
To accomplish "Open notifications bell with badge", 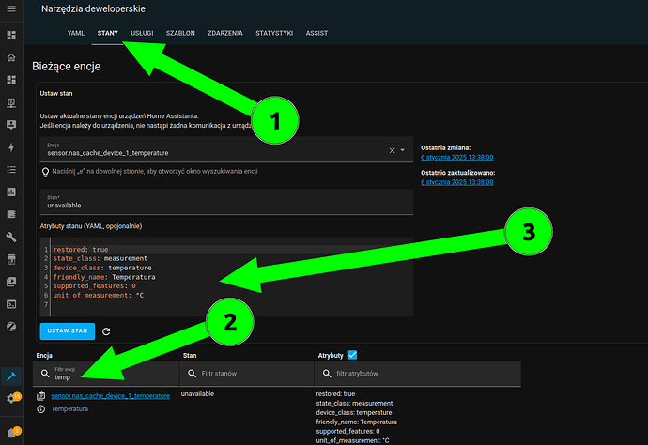I will point(12,433).
